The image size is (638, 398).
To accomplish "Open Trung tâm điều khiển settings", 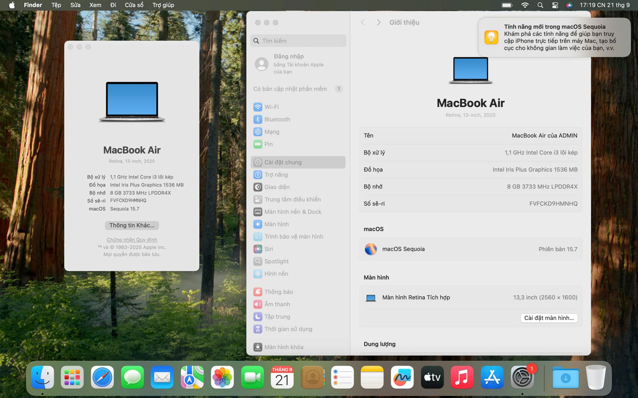I will click(x=292, y=199).
